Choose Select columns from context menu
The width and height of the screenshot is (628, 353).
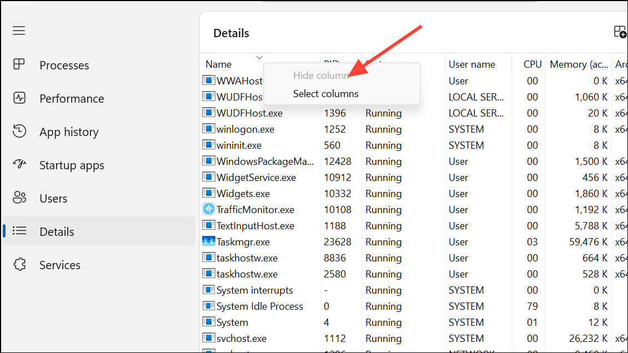[325, 94]
